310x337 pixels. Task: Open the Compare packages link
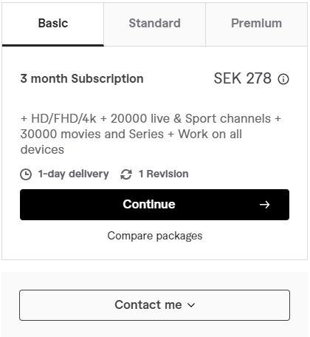click(155, 236)
